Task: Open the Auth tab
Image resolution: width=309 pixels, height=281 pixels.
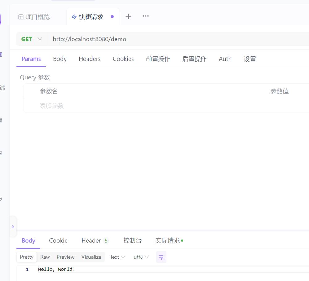Action: (x=225, y=59)
